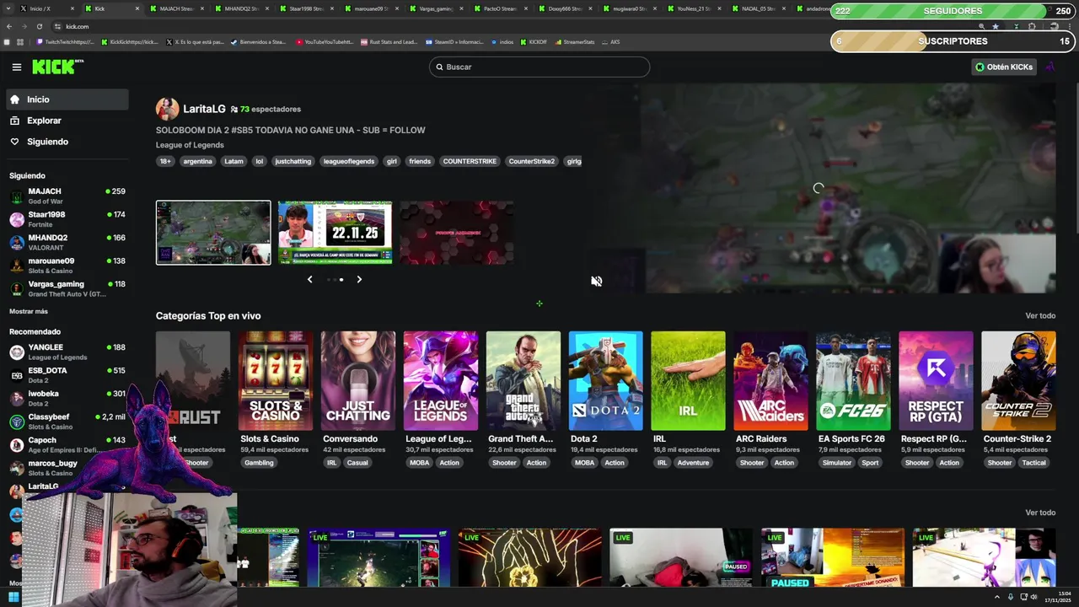Screen dimensions: 1079x607
Task: Switch to the Staar1998 Stream browser tab
Action: click(307, 8)
